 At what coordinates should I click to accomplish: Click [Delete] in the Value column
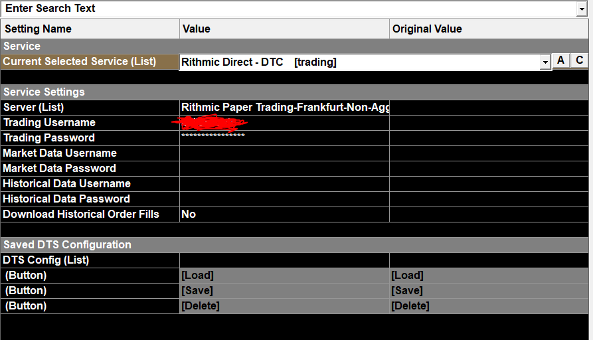(284, 306)
